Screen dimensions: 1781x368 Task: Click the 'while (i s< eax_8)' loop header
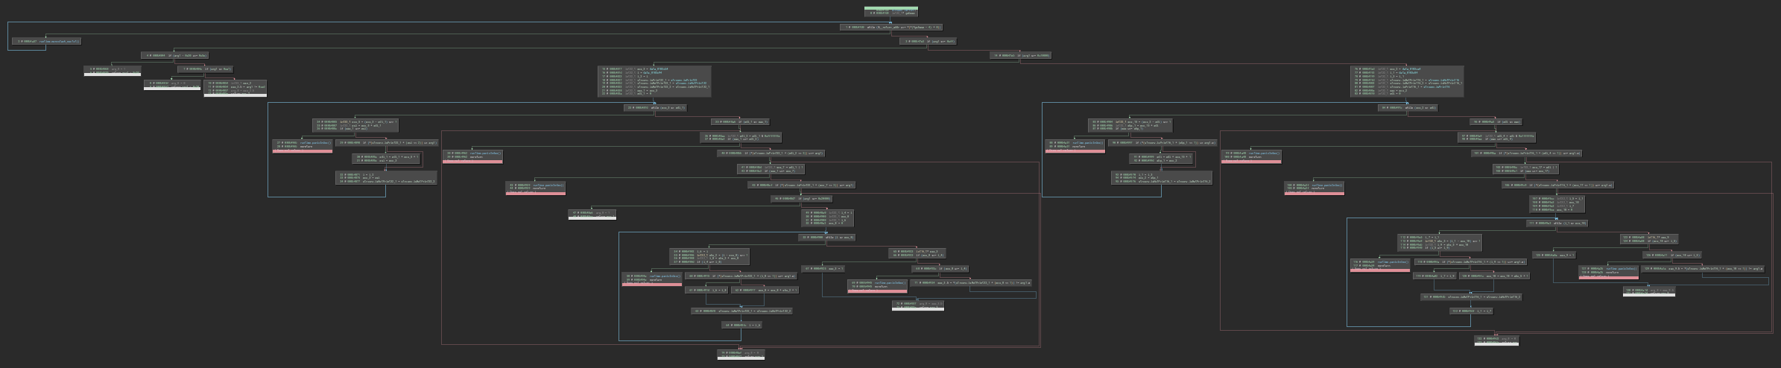pyautogui.click(x=826, y=238)
